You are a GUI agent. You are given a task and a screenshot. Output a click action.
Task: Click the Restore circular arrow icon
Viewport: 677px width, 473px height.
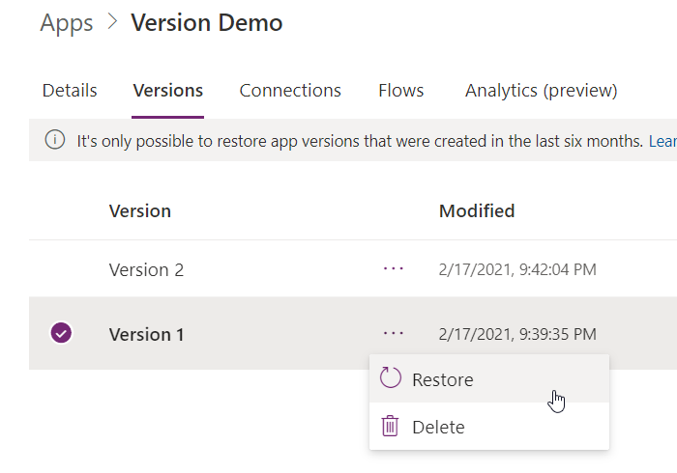pos(391,377)
